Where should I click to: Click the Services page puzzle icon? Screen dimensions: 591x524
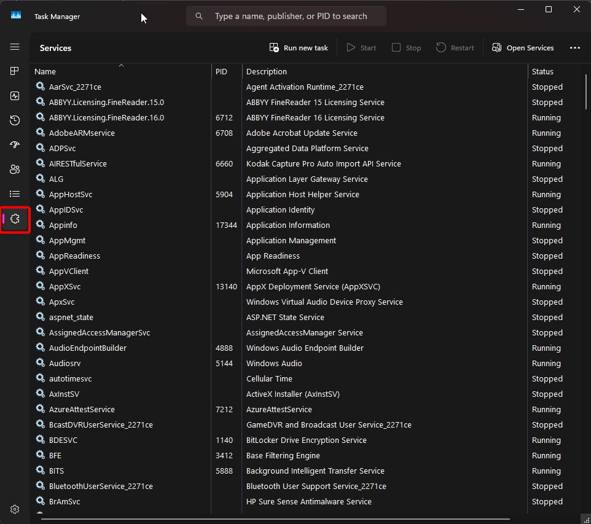(x=15, y=219)
